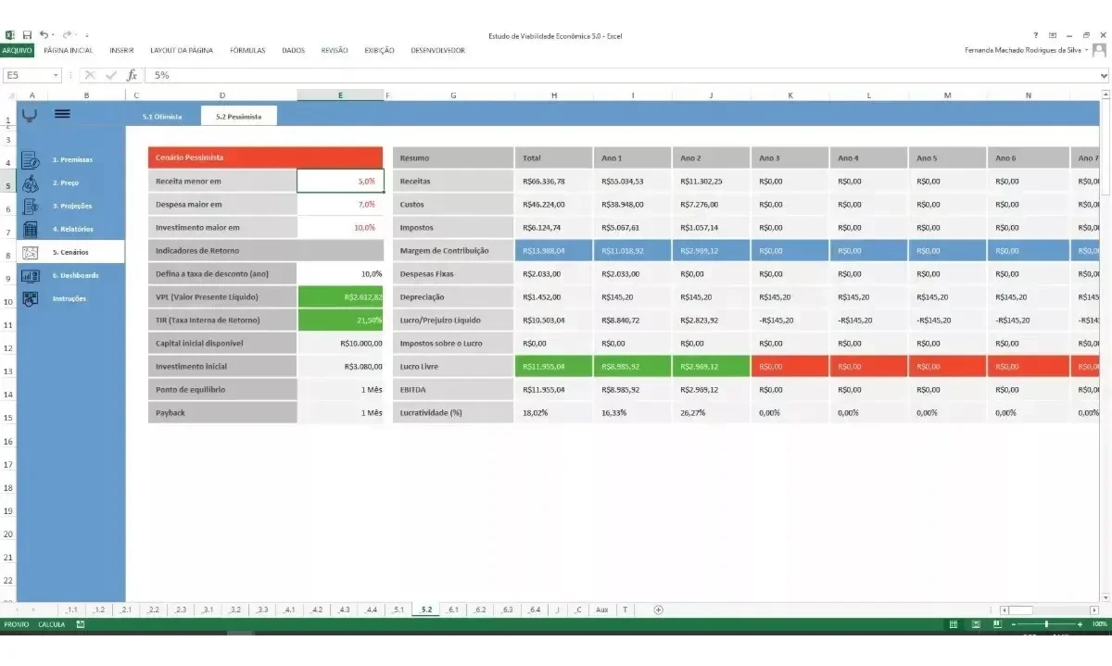Click the Premissas sidebar icon
This screenshot has height=666, width=1112.
(31, 159)
